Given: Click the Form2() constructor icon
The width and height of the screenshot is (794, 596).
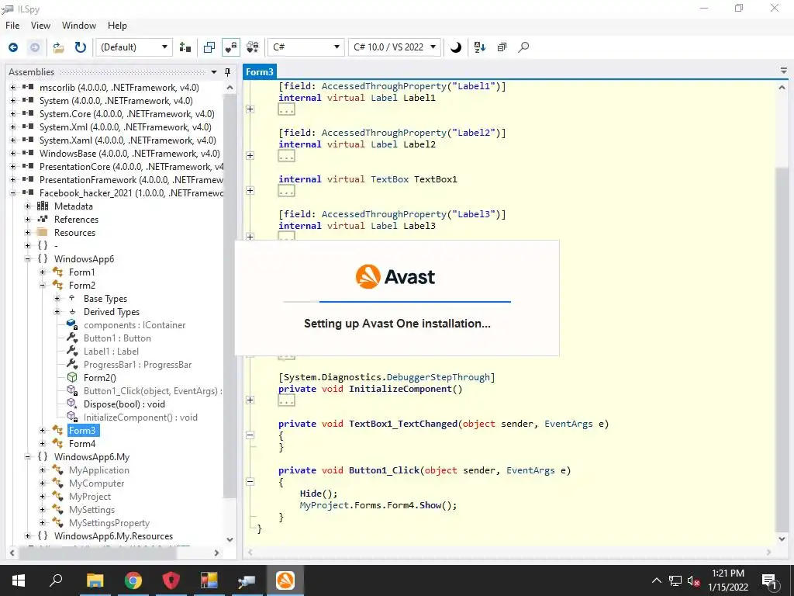Looking at the screenshot, I should point(72,378).
